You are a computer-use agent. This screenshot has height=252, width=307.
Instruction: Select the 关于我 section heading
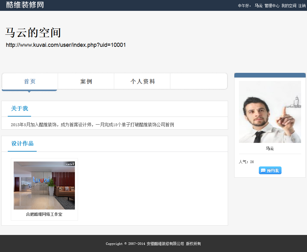pyautogui.click(x=19, y=108)
